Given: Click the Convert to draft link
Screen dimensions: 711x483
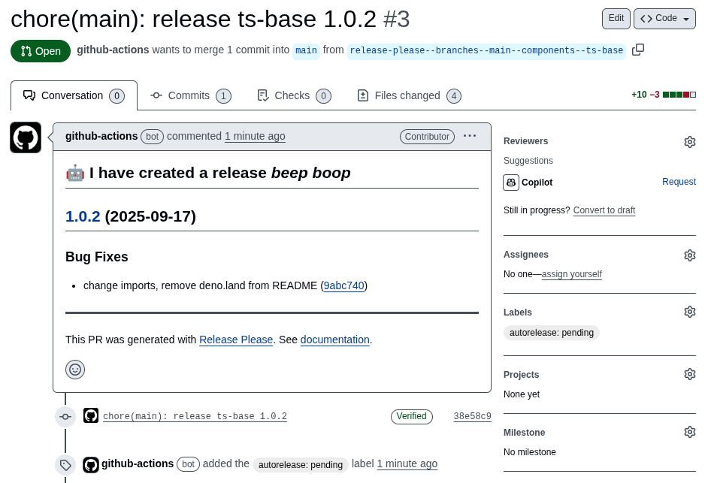Looking at the screenshot, I should (604, 210).
